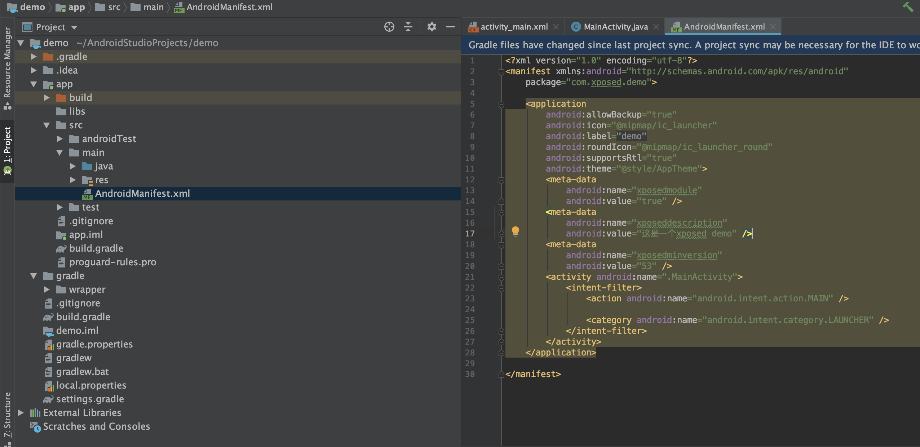Open the Resource Manager side panel

tap(7, 63)
